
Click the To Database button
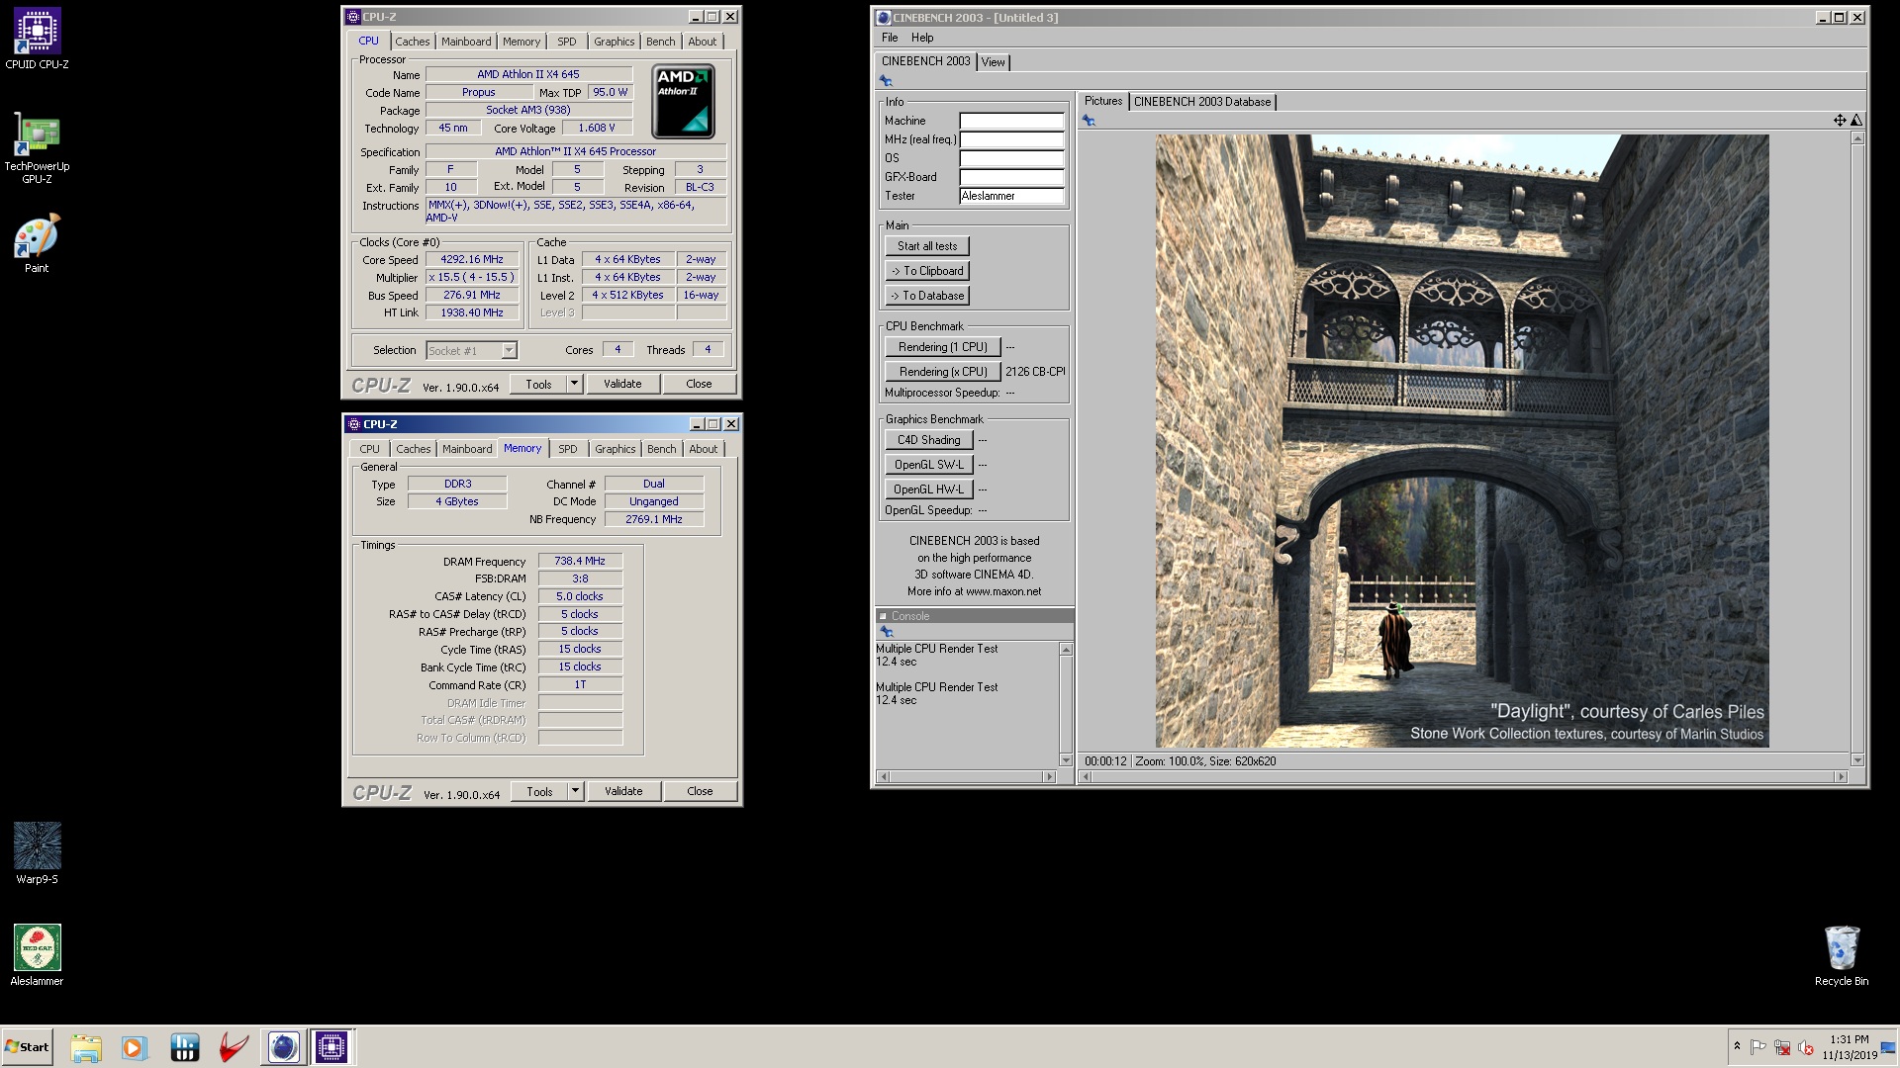pos(927,296)
